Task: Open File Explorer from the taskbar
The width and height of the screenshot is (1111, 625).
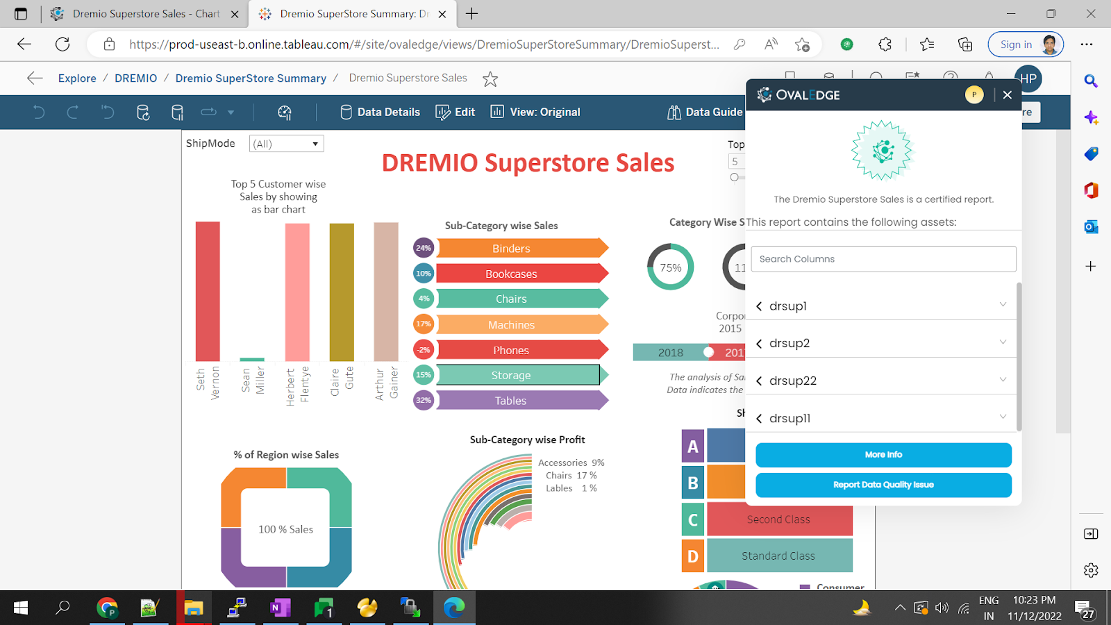Action: [x=193, y=608]
